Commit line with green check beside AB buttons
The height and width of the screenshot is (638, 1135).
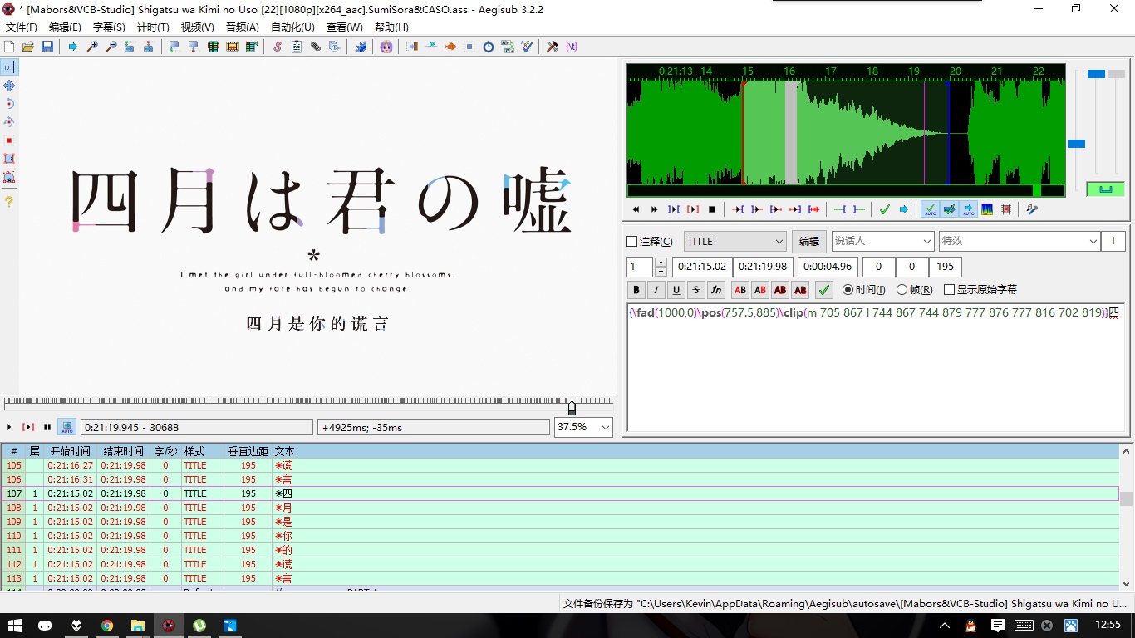(x=823, y=290)
